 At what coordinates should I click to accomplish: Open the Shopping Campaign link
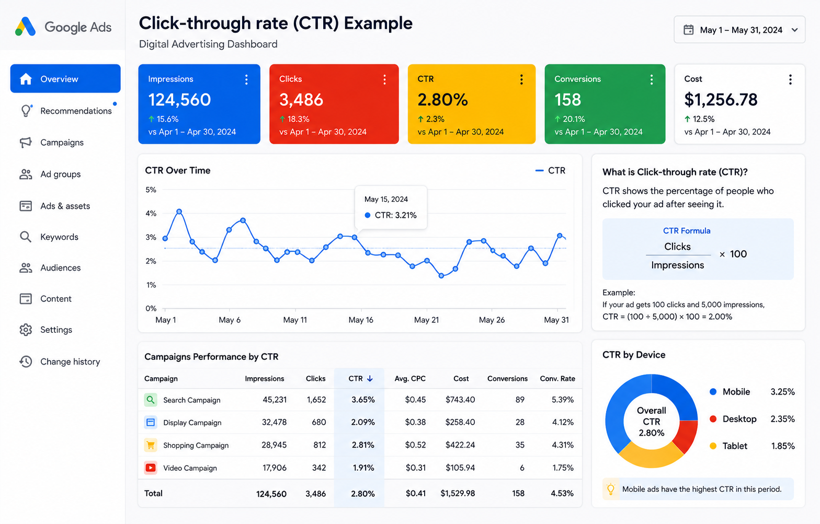[x=196, y=446]
